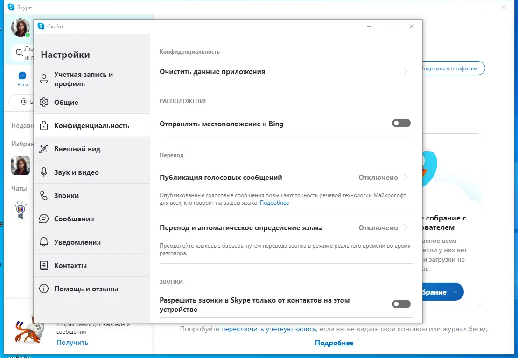The image size is (518, 358).
Task: Open General settings (Общие)
Action: coord(92,102)
